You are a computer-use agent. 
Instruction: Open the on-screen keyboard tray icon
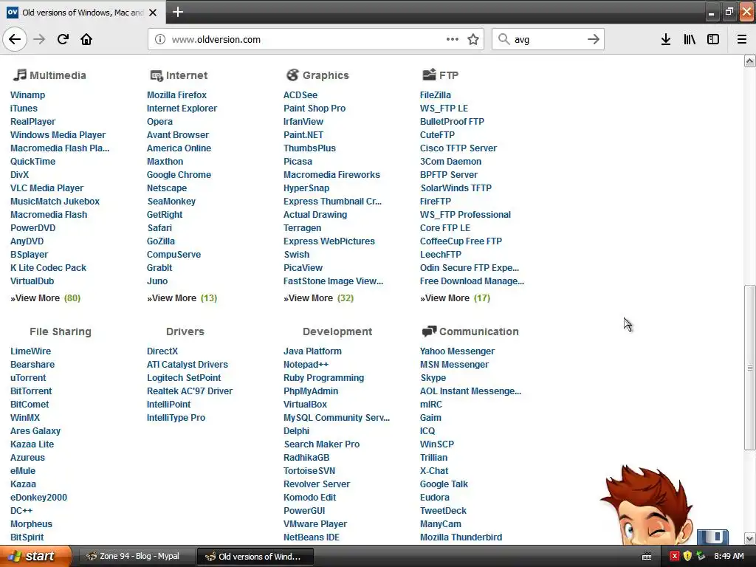(x=647, y=557)
